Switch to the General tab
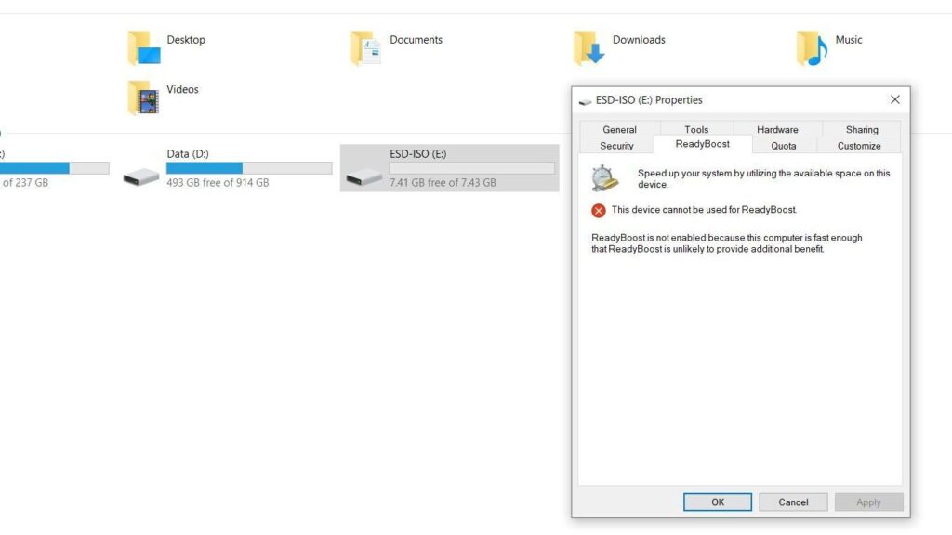952x535 pixels. [618, 129]
